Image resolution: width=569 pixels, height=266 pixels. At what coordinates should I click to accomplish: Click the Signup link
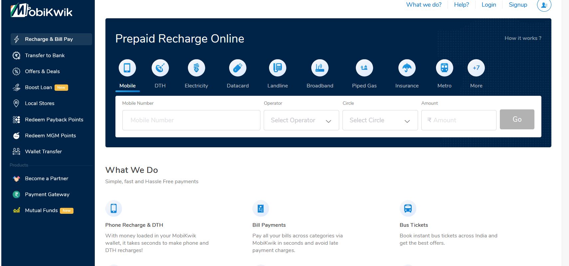click(518, 5)
